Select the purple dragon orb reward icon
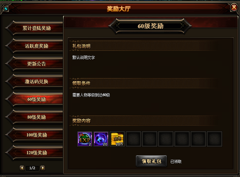The height and width of the screenshot is (177, 240). pos(101,139)
